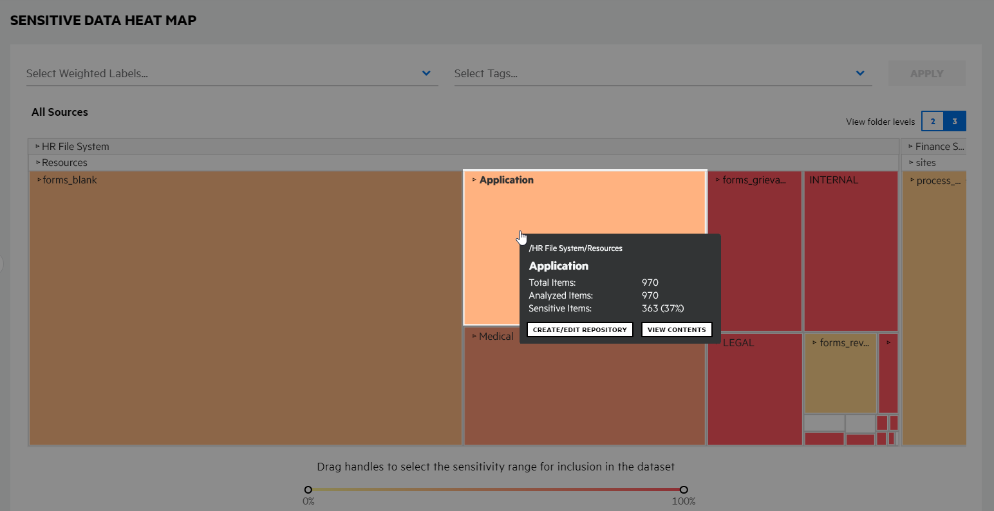Click the 0% sensitivity slider handle
The image size is (994, 511).
308,490
